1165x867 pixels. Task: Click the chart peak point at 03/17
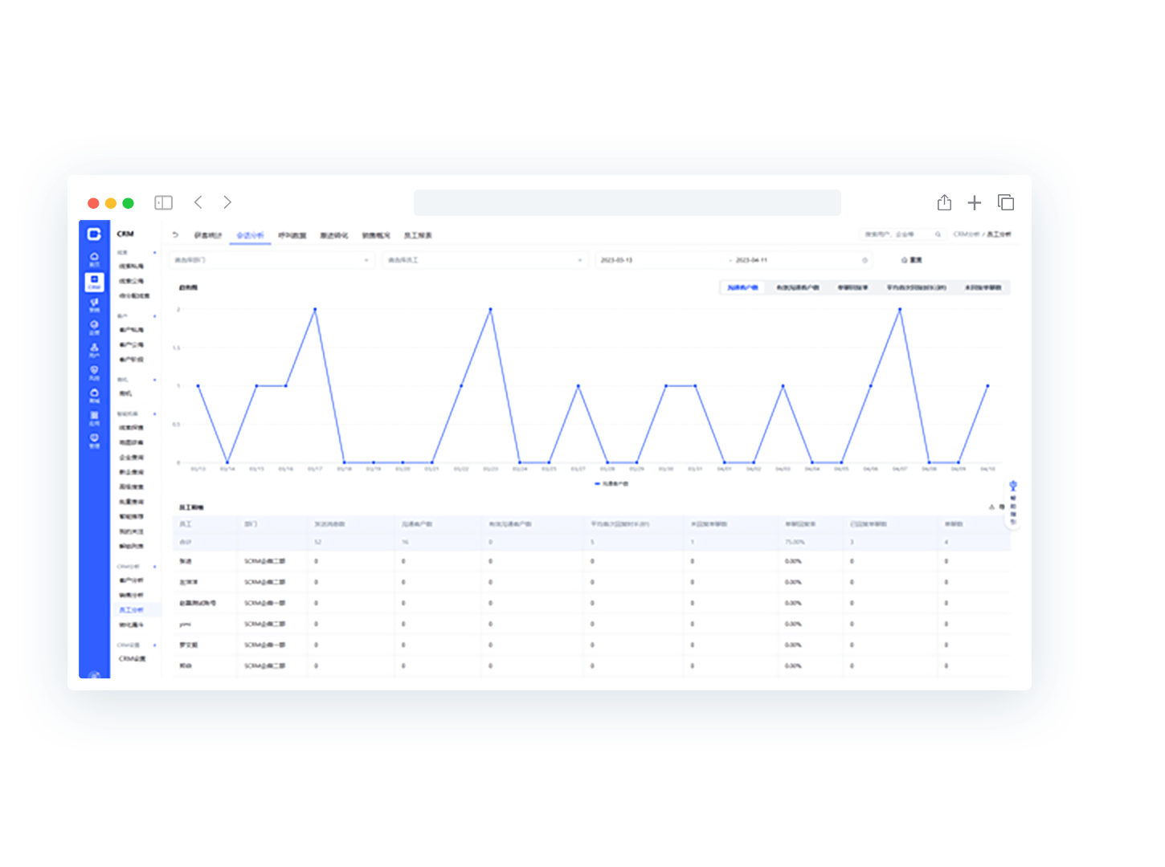pyautogui.click(x=315, y=309)
